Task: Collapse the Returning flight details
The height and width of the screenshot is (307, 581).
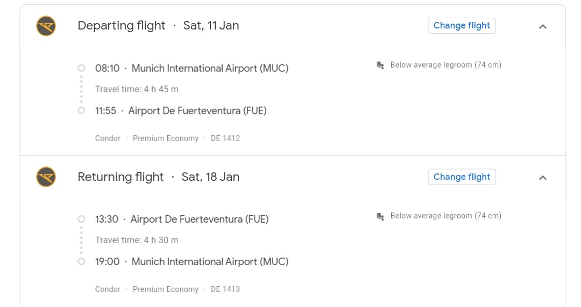Action: click(543, 177)
